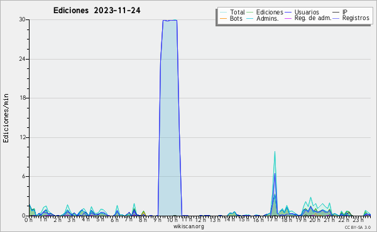Click the light teal Total legend line

223,13
